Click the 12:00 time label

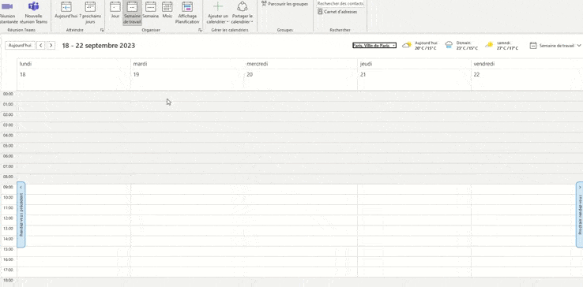(x=8, y=218)
